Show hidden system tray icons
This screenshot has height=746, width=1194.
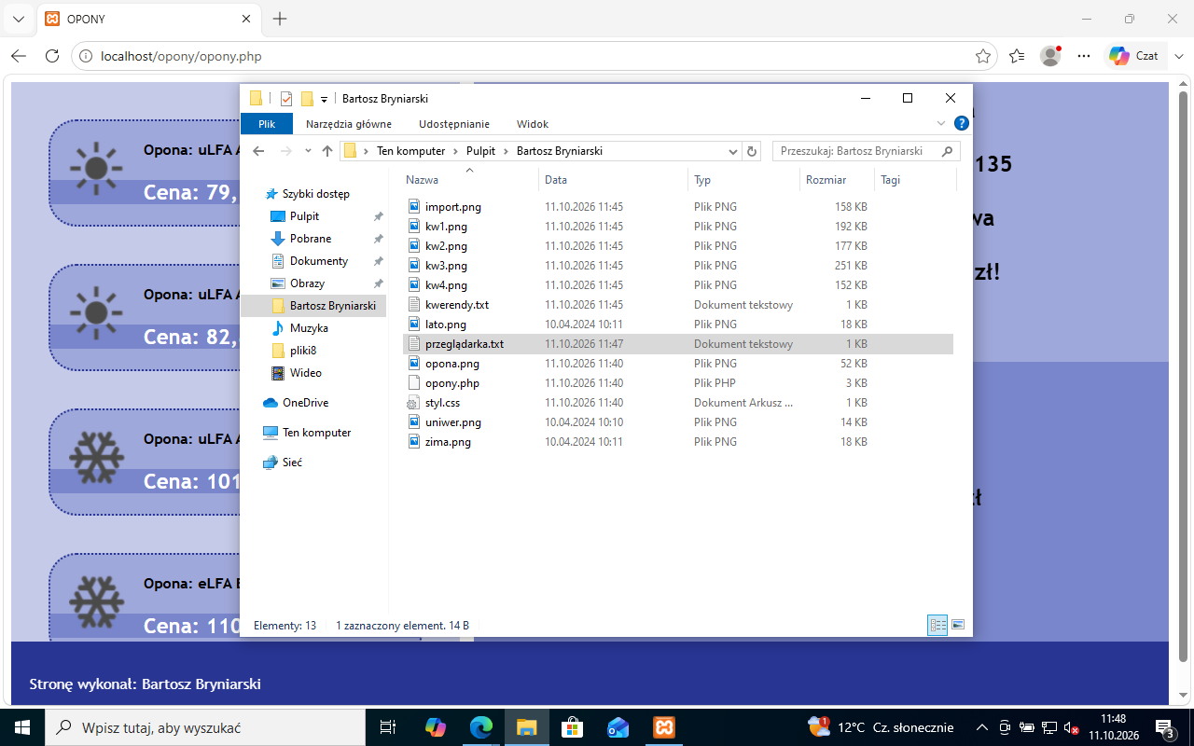click(981, 727)
